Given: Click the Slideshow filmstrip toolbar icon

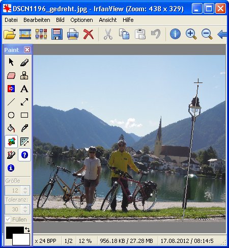Looking at the screenshot, I should pyautogui.click(x=25, y=34).
